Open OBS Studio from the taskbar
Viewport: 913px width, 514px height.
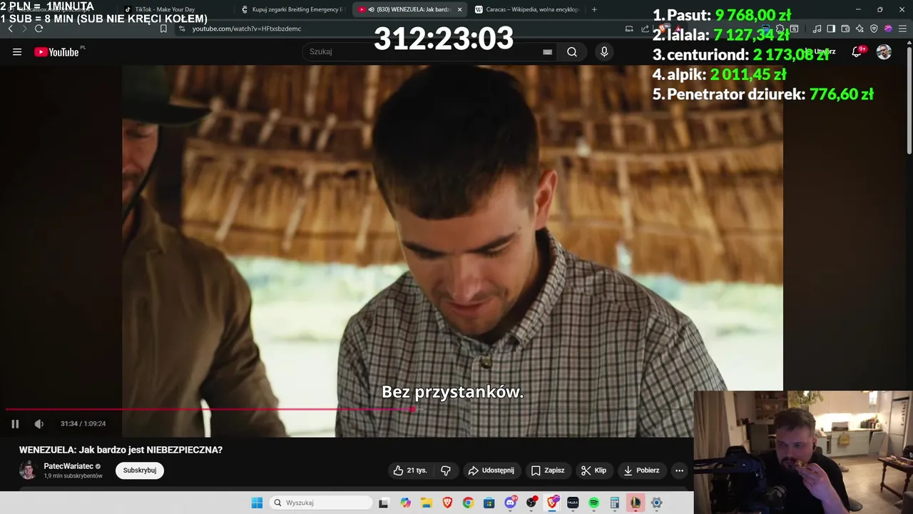point(531,503)
